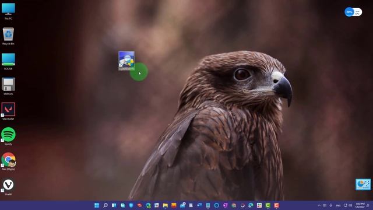
Task: Click the microphone tray icon
Action: [330, 205]
